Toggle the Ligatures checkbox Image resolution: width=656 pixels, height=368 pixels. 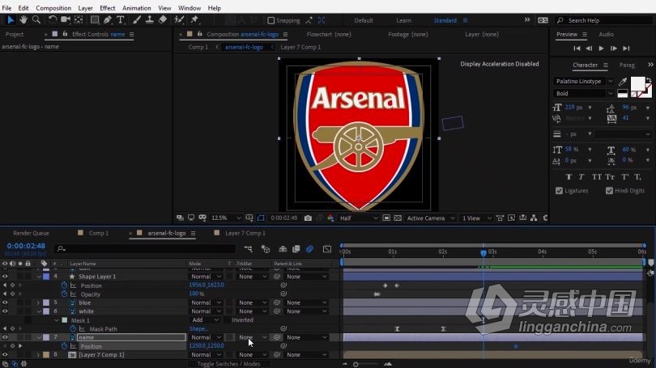click(x=559, y=191)
